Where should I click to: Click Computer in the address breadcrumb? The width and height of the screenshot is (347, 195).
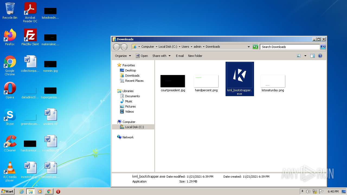click(x=148, y=47)
